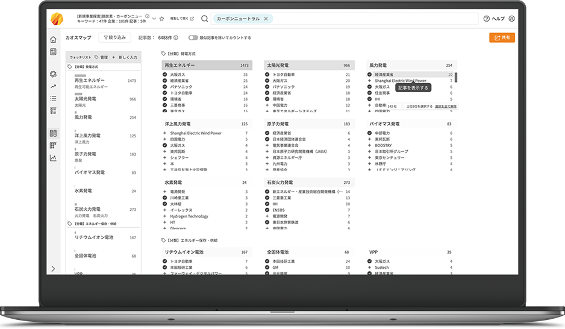The image size is (565, 329).
Task: Add 電源開発 under 水素発電
Action: click(x=164, y=192)
